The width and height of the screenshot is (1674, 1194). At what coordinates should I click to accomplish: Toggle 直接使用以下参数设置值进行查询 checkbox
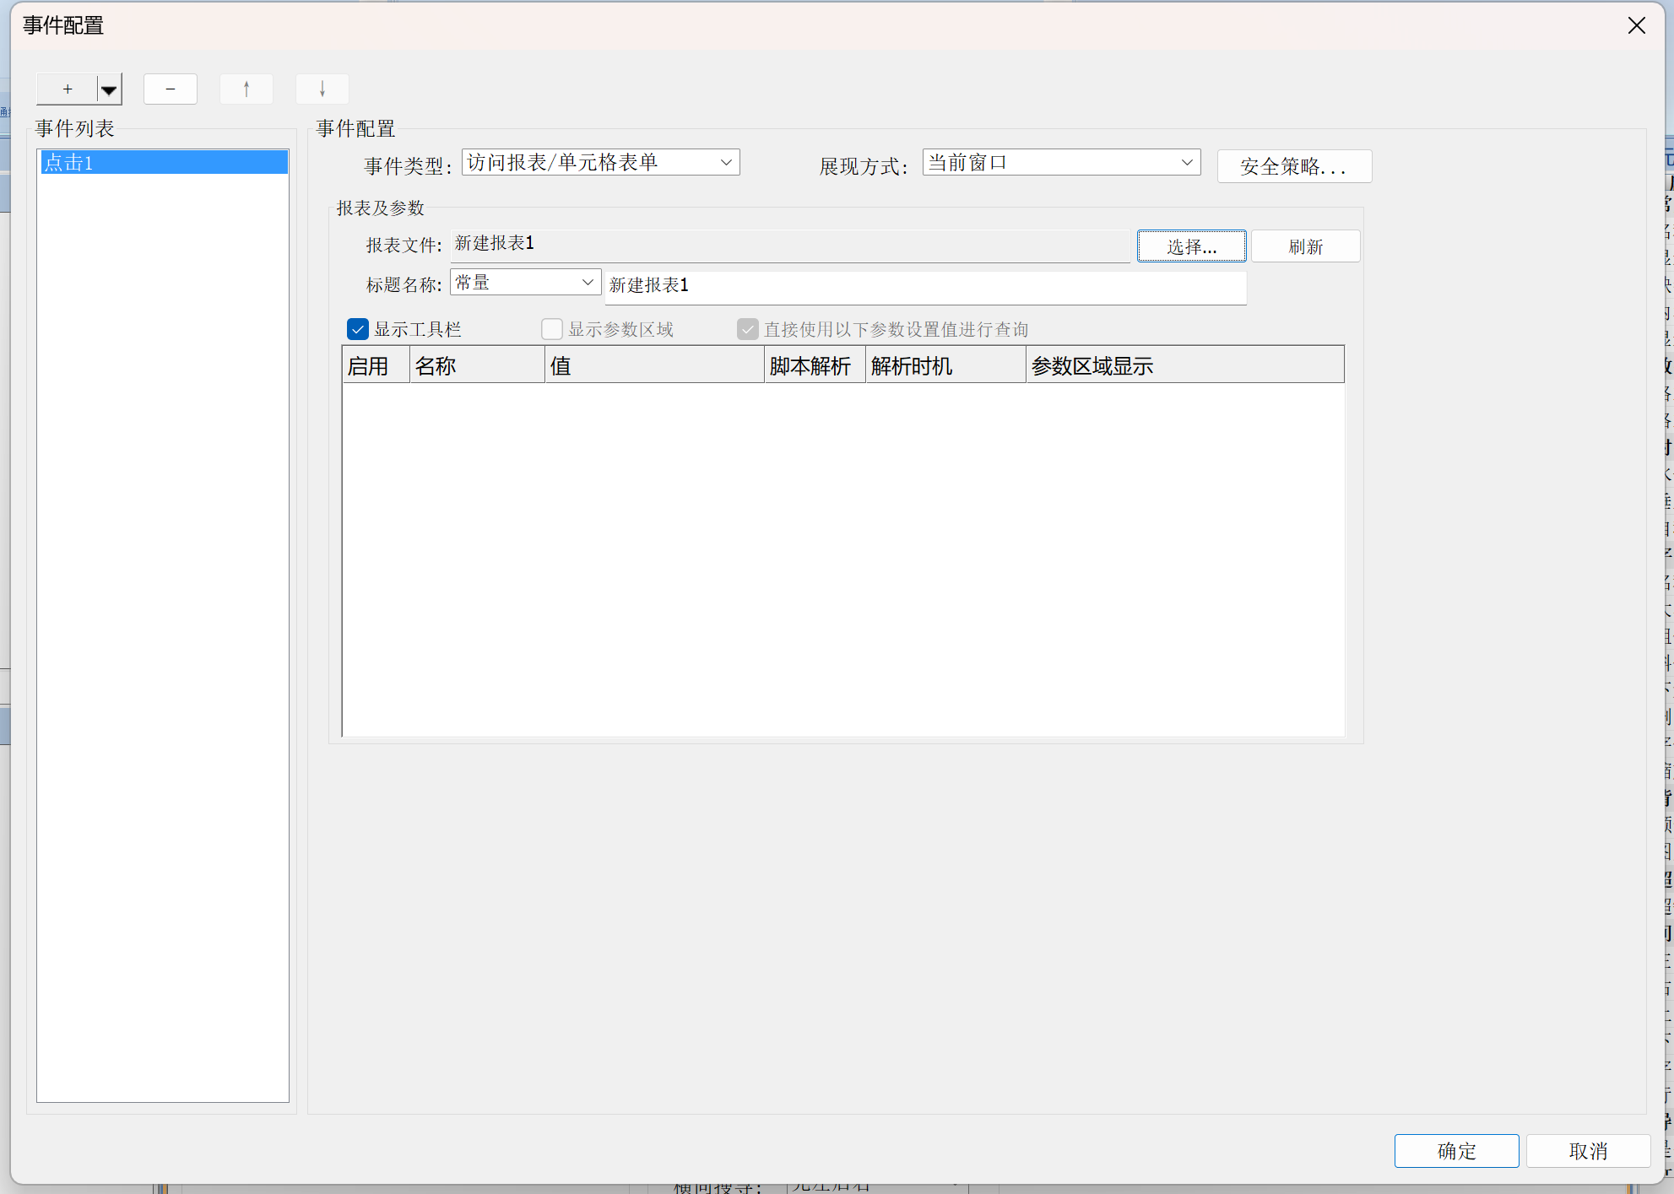click(748, 329)
